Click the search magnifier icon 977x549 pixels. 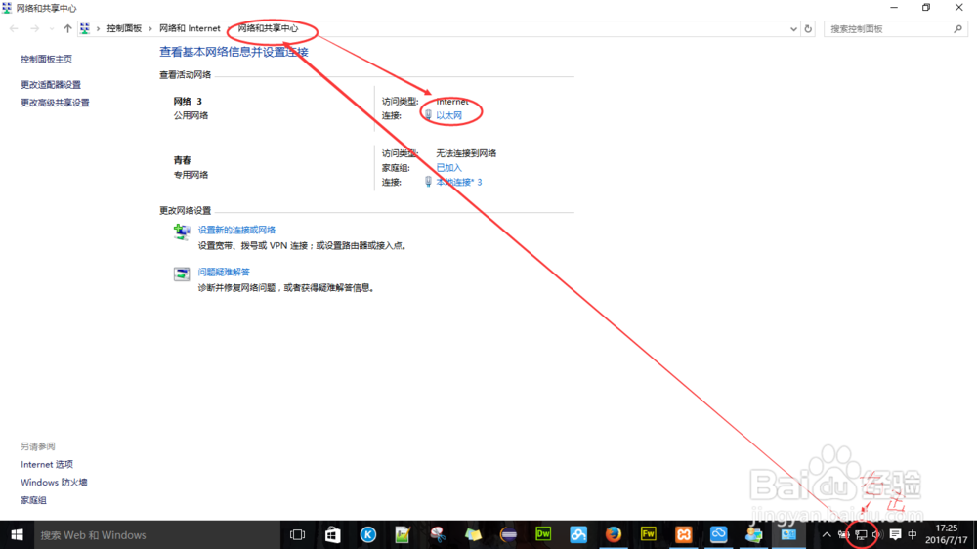(x=957, y=28)
